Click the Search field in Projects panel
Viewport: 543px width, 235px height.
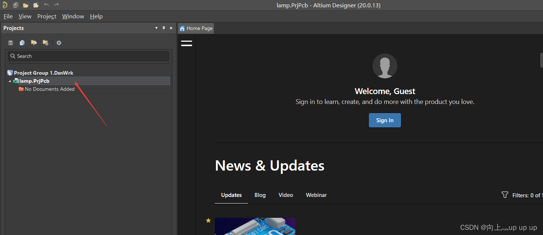tap(89, 56)
